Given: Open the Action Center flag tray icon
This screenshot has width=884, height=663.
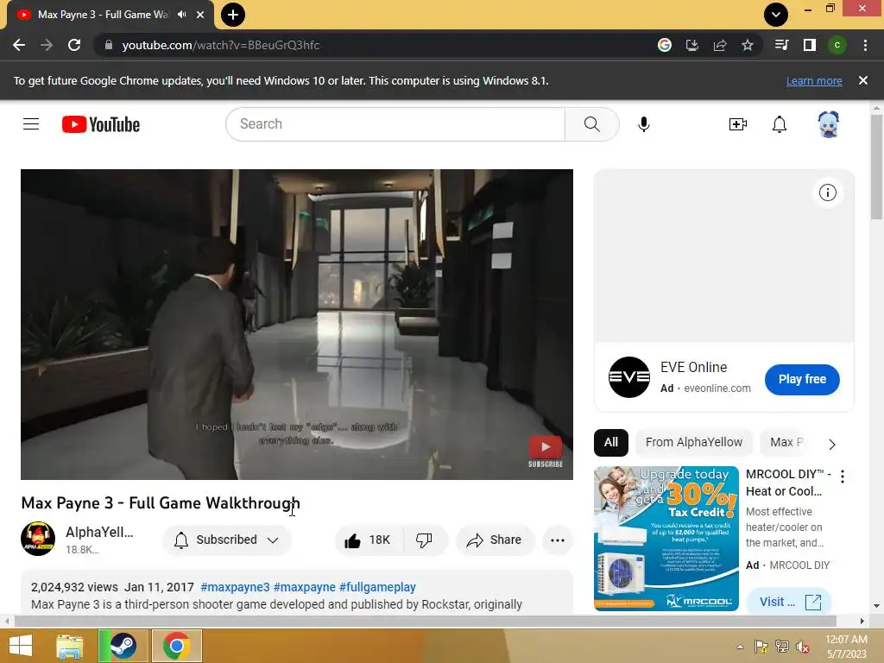Looking at the screenshot, I should pyautogui.click(x=761, y=647).
